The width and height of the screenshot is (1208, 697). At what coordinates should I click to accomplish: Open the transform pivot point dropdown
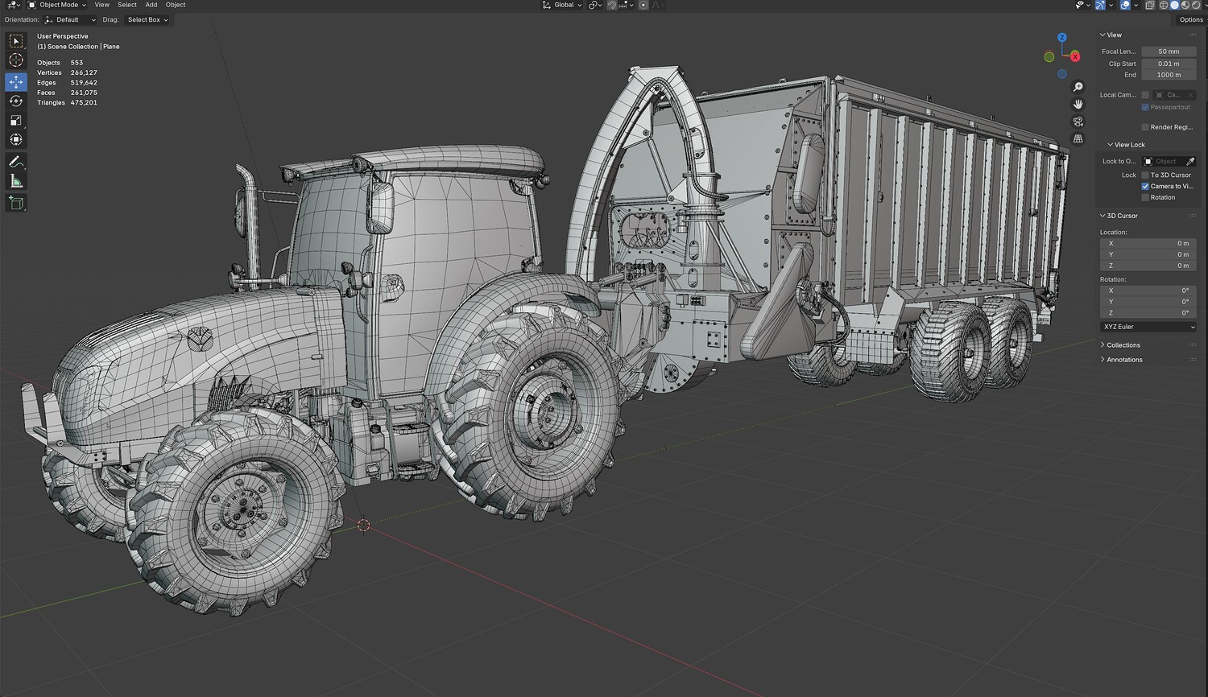pos(595,5)
